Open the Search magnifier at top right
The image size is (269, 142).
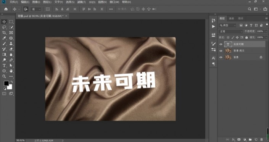coord(250,9)
